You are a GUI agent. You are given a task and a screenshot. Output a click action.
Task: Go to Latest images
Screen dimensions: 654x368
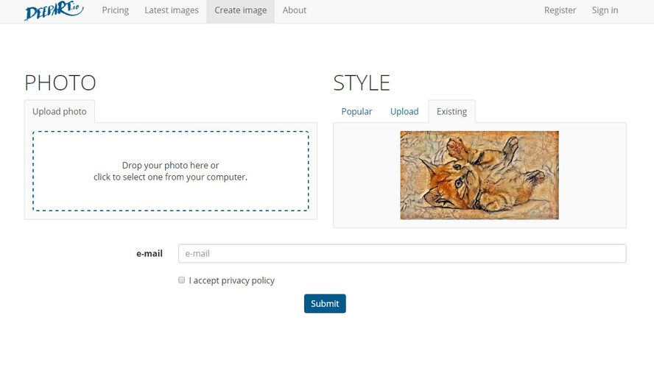[x=172, y=10]
